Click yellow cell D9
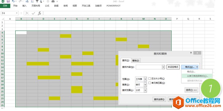The height and width of the screenshot is (111, 223). [x=43, y=50]
